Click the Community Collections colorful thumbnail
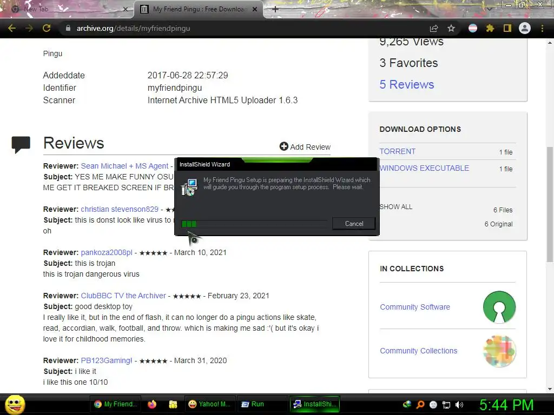Image resolution: width=554 pixels, height=415 pixels. coord(499,351)
